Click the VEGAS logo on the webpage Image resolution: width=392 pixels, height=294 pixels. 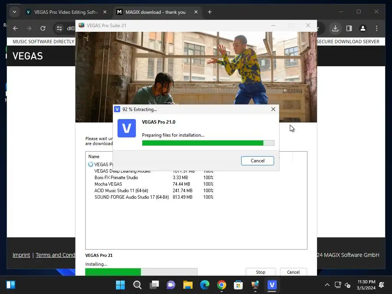click(x=28, y=56)
